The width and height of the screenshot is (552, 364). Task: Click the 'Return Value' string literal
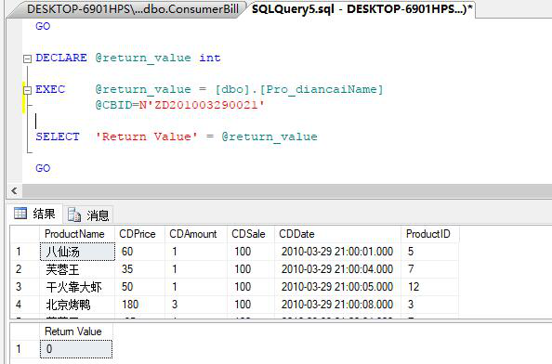coord(146,136)
